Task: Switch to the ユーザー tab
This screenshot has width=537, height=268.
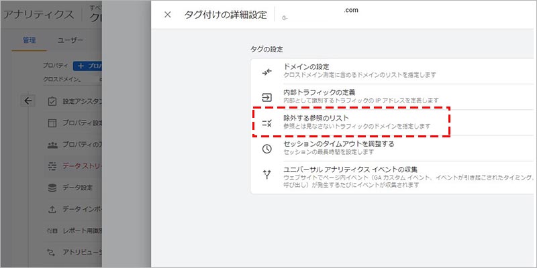Action: (x=71, y=40)
